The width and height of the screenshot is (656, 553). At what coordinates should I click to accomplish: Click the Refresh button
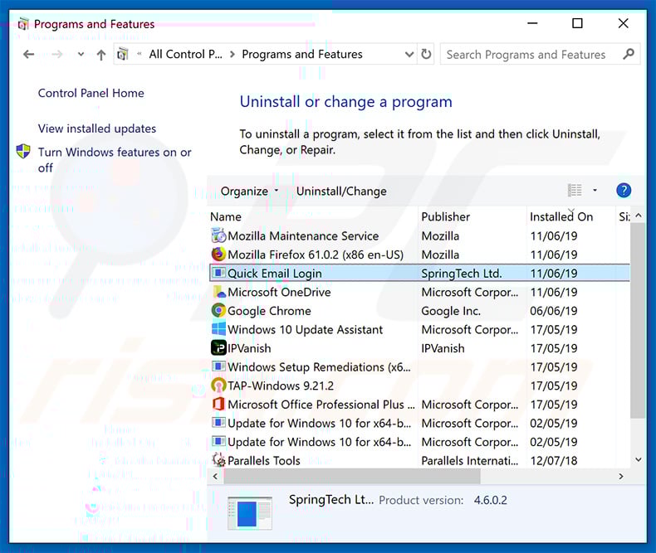(x=426, y=54)
